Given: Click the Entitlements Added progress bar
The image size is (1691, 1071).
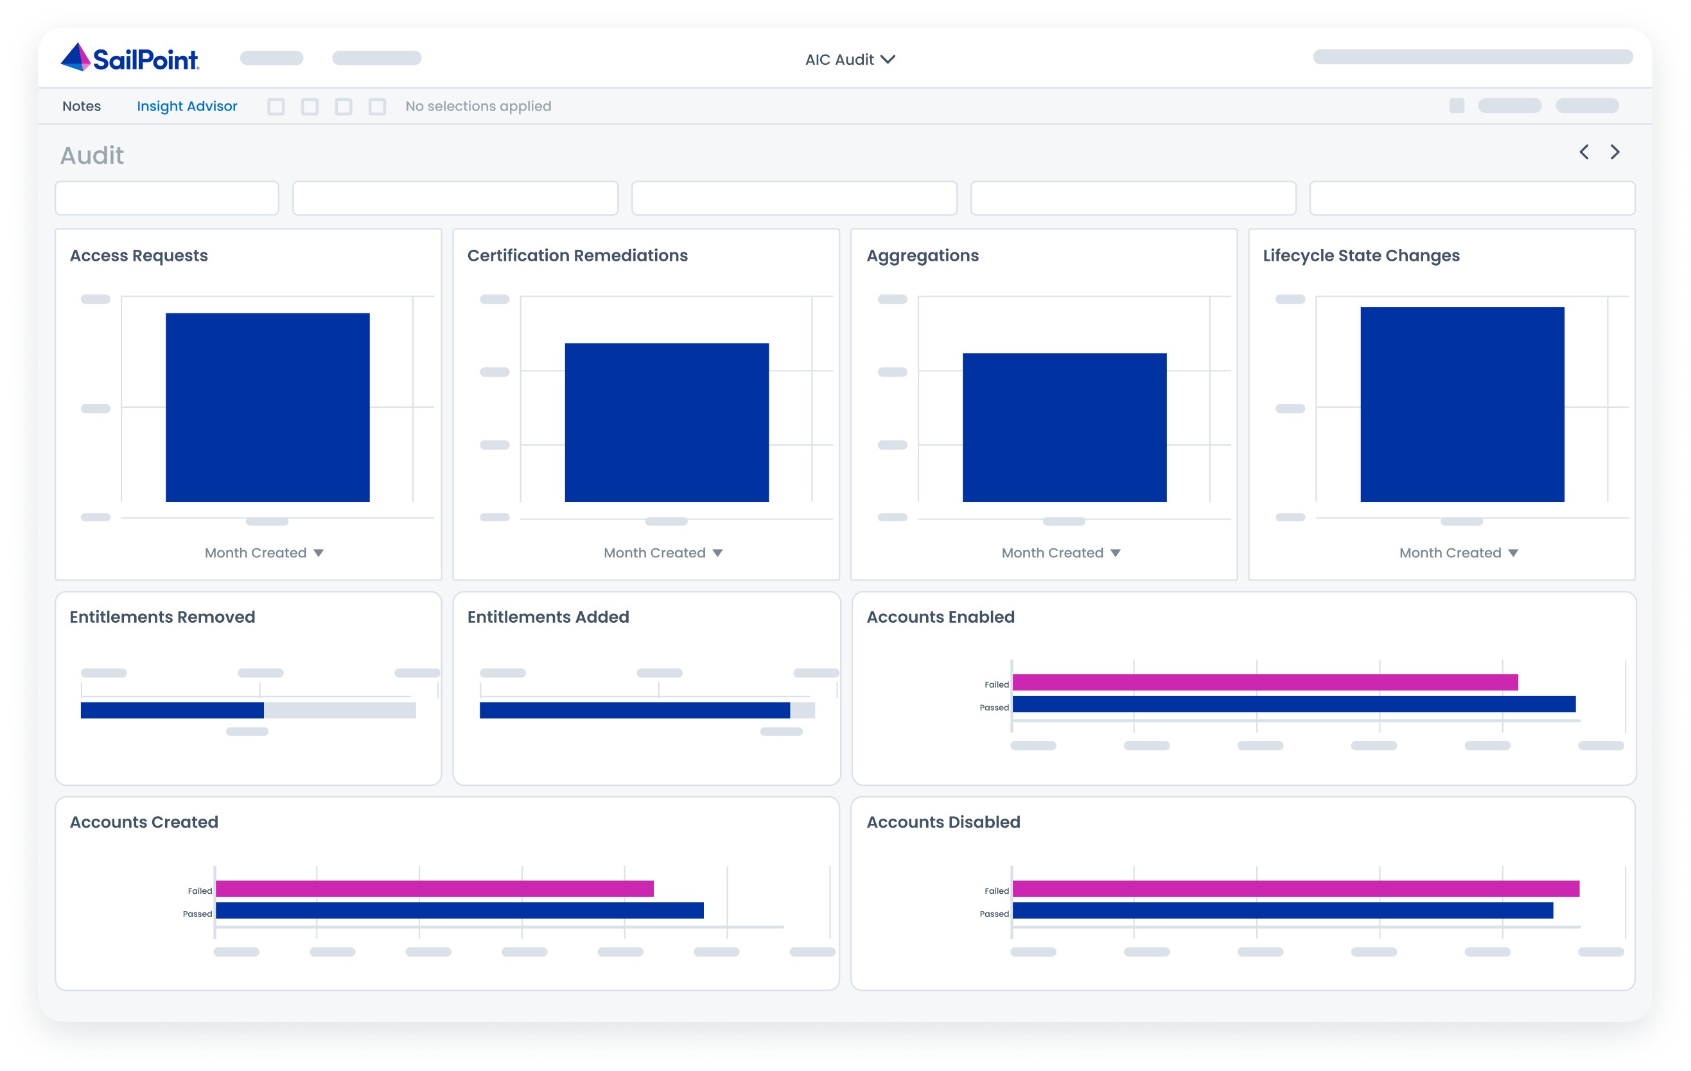Looking at the screenshot, I should 646,710.
